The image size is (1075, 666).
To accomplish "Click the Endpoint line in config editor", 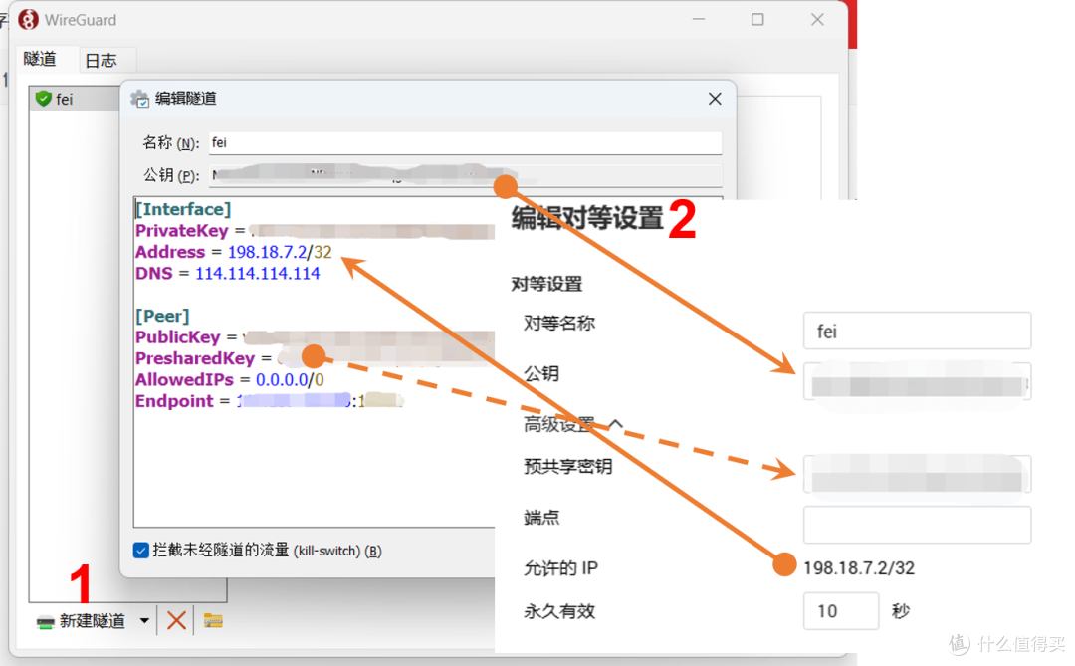I will [270, 400].
